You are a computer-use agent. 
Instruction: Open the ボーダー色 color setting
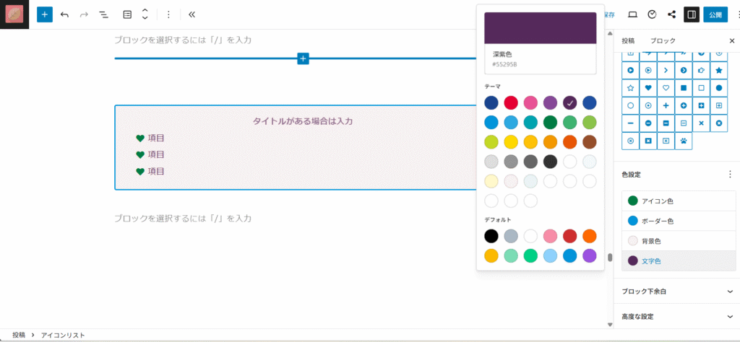[x=679, y=221]
